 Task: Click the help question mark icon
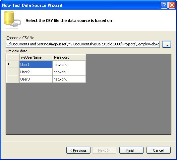pos(164,5)
